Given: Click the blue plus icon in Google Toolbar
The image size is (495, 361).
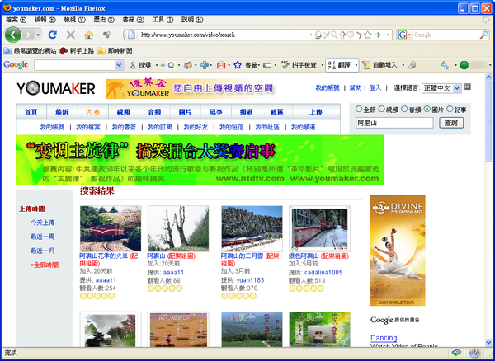Looking at the screenshot, I should (205, 65).
